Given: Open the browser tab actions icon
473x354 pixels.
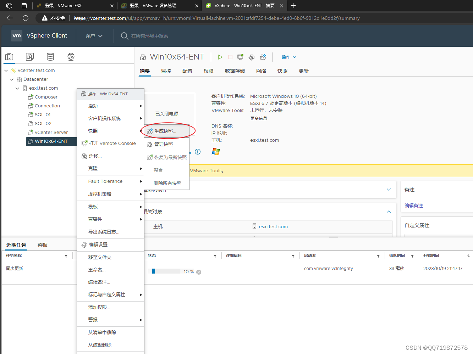Looking at the screenshot, I should (24, 6).
